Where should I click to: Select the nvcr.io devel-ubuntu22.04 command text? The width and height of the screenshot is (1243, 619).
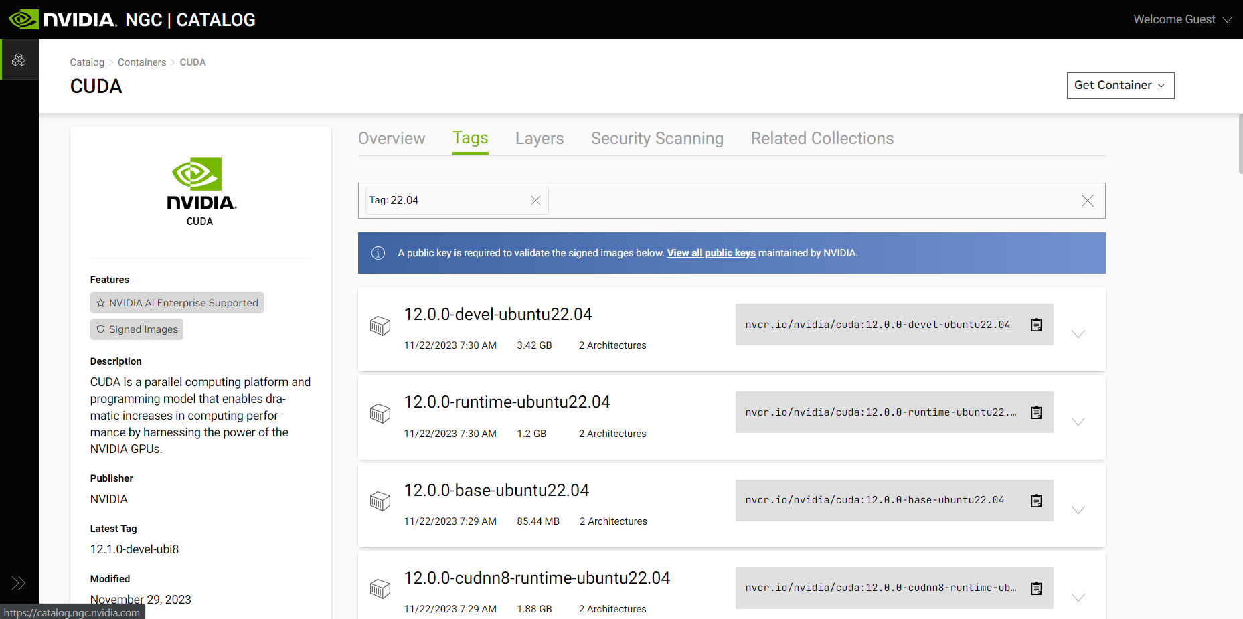point(878,325)
